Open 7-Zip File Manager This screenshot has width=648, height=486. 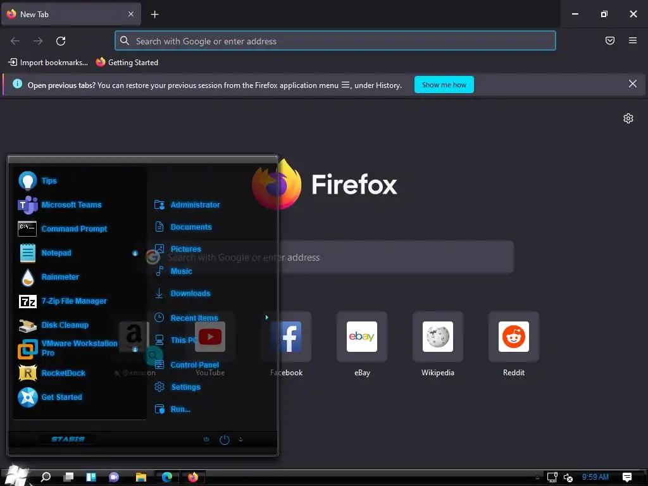pos(63,301)
